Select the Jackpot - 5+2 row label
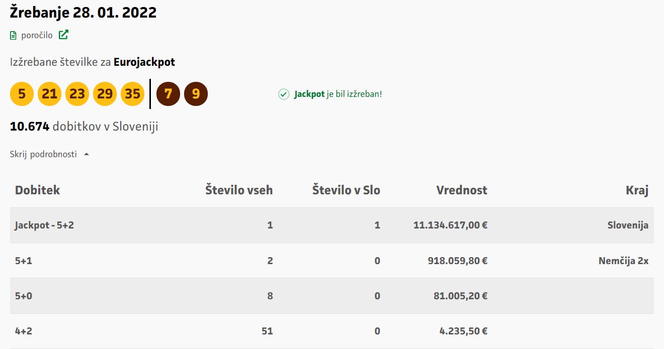Viewport: 664px width, 349px height. (x=44, y=225)
